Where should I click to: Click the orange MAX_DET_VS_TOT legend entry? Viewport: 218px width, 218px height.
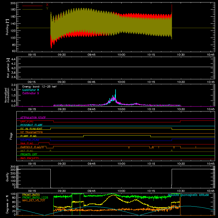coord(34,200)
